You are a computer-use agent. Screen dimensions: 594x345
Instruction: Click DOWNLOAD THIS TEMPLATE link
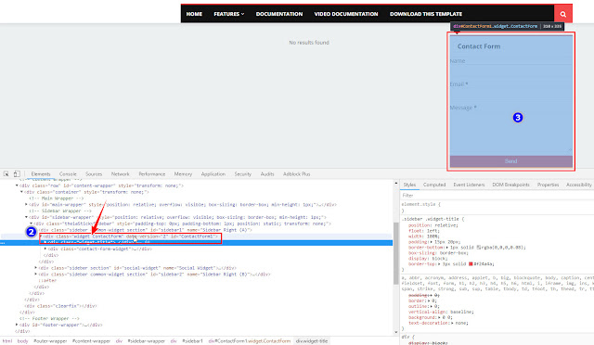pos(426,14)
